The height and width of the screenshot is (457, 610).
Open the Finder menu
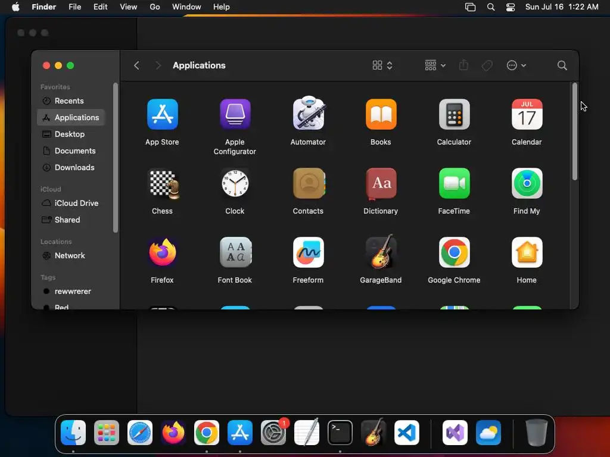(x=43, y=7)
